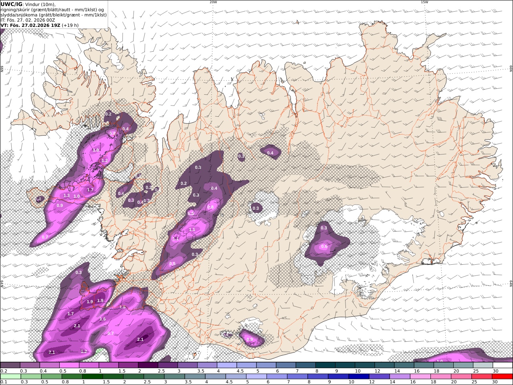
Task: Click the init time line "IT: Fös. 27. 02. 2026 00Z"
Action: 28,20
